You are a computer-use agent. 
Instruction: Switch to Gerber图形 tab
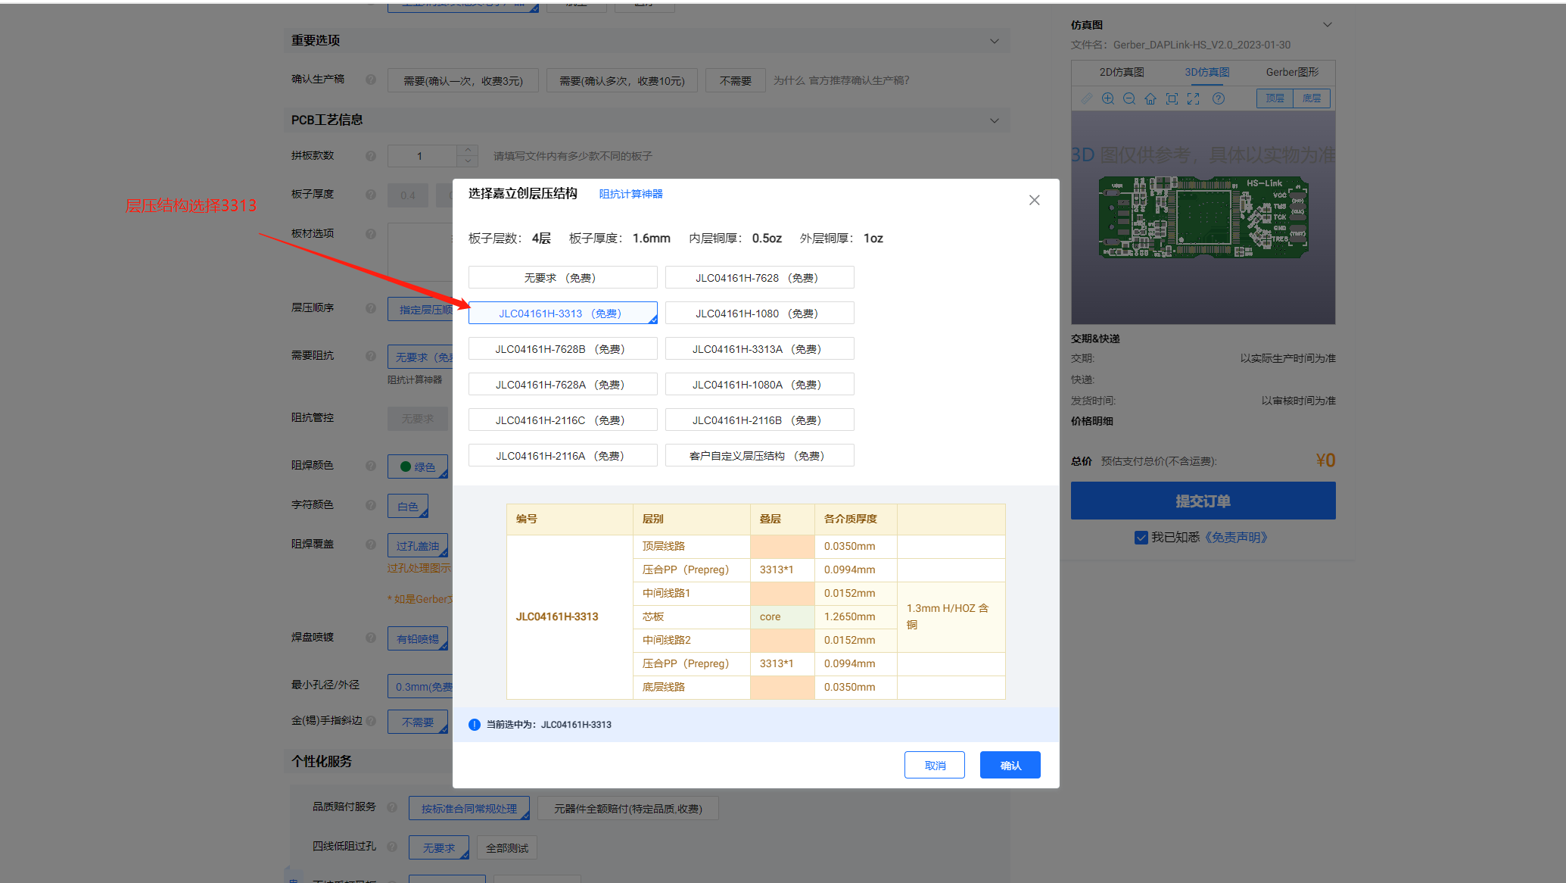tap(1292, 72)
